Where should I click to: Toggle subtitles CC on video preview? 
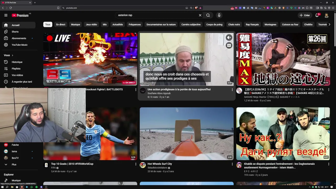tap(229, 45)
